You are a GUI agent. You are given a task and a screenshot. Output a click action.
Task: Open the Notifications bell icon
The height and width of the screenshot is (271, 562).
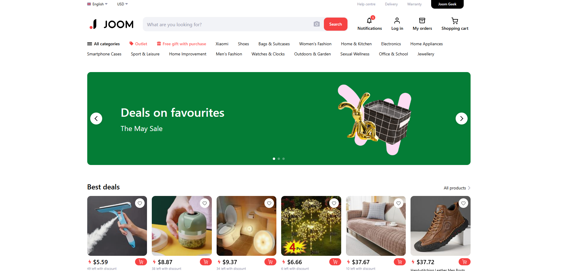click(x=369, y=21)
